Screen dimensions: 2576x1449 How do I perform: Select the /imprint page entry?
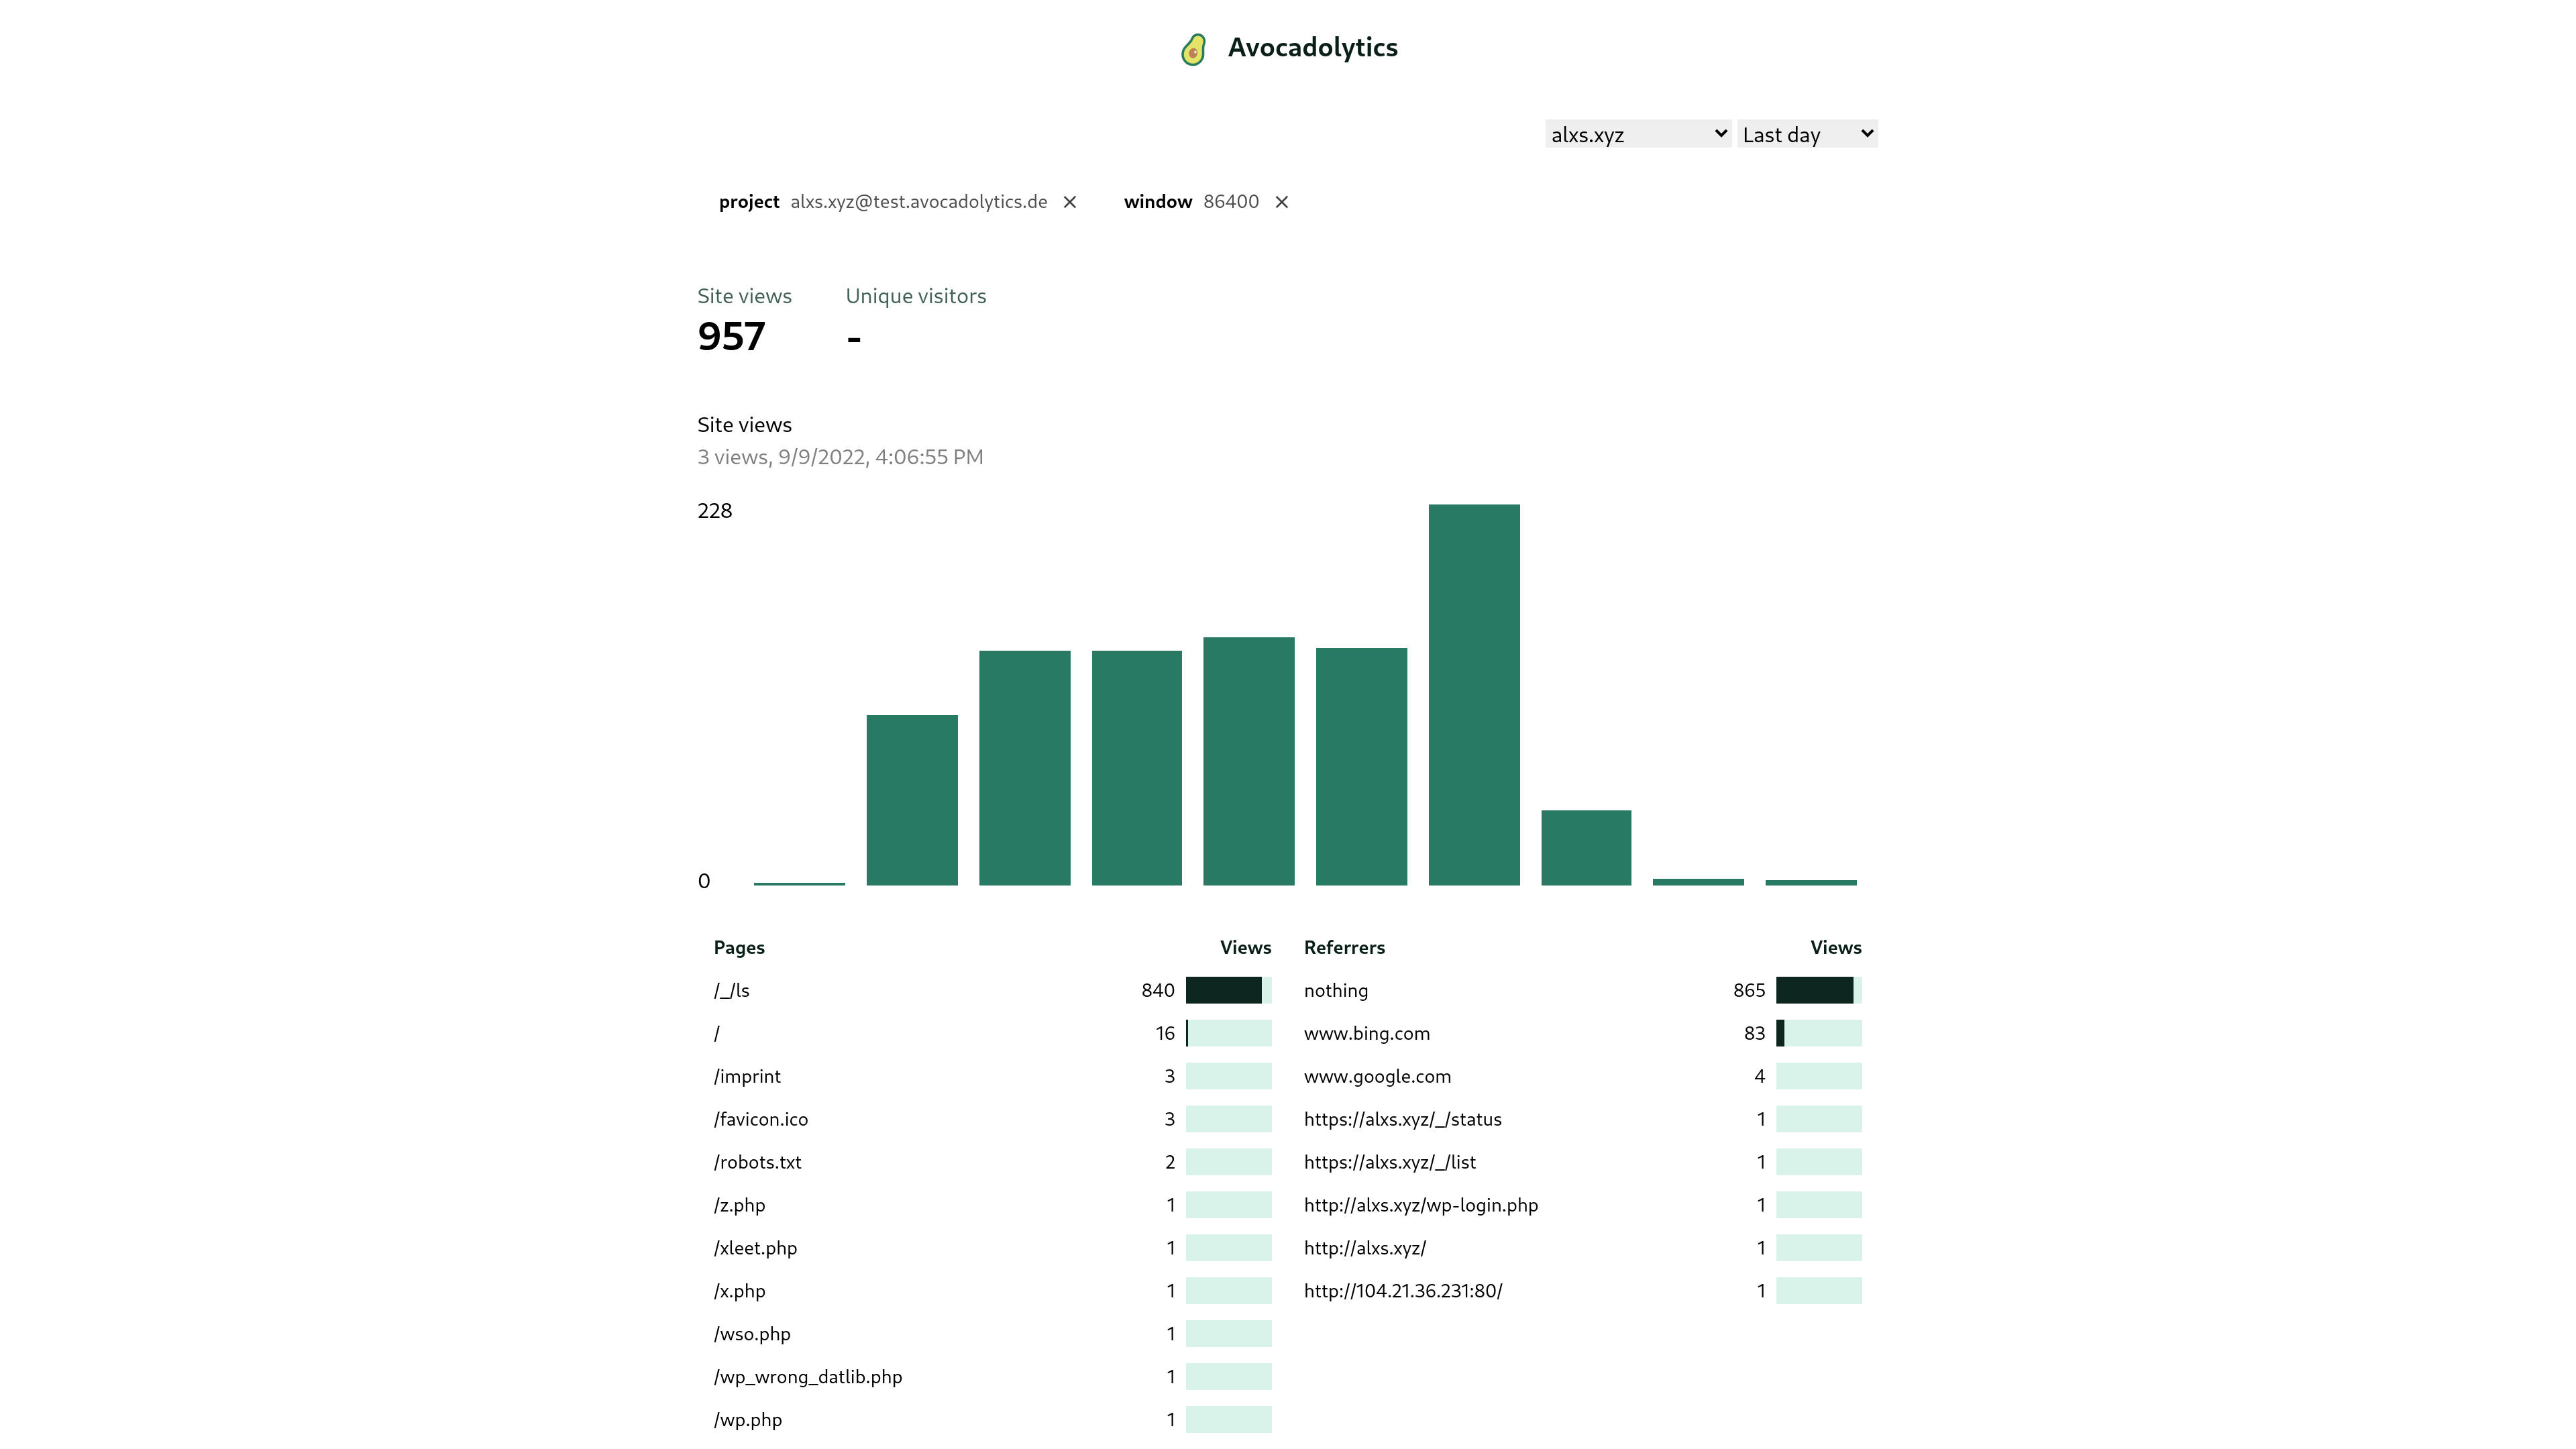(747, 1077)
